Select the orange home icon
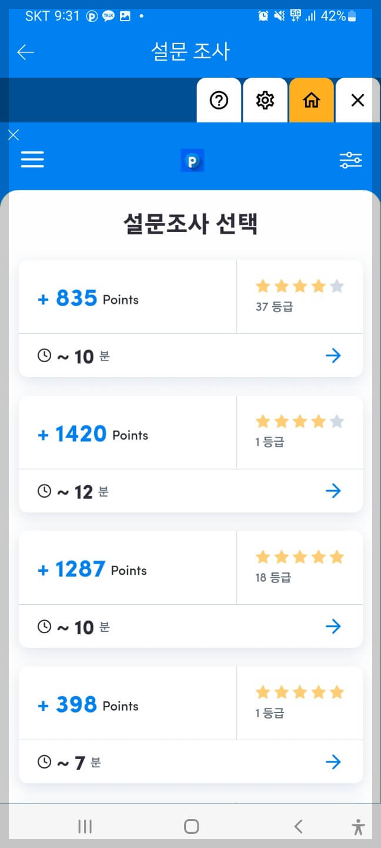The height and width of the screenshot is (848, 381). pos(311,100)
